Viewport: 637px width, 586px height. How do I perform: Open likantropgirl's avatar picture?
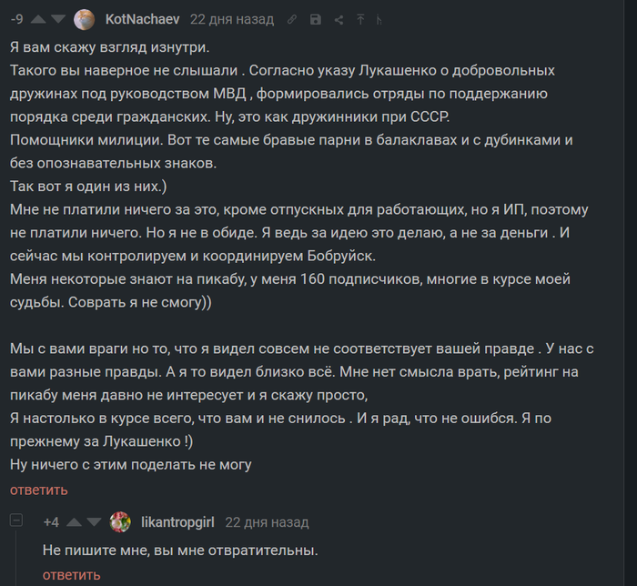click(120, 522)
